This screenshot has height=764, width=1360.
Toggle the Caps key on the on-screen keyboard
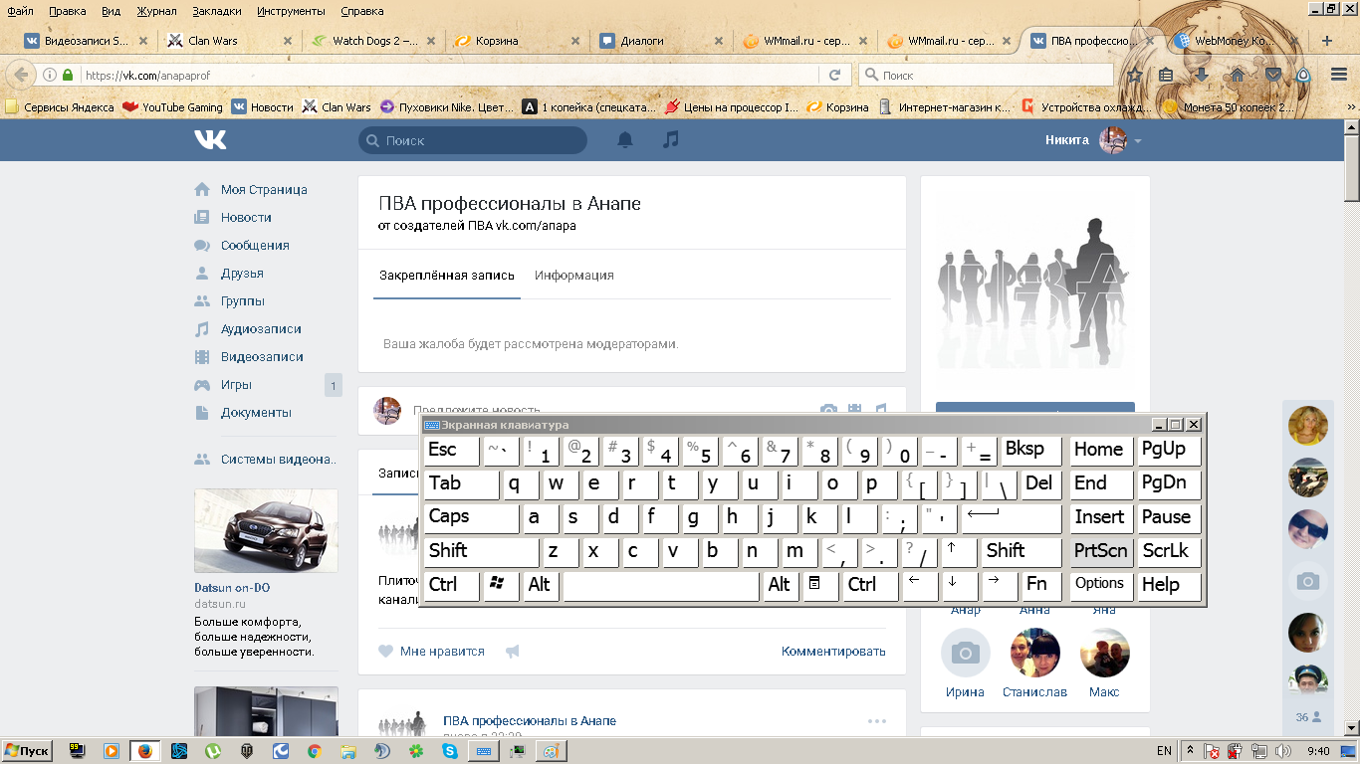pos(471,517)
